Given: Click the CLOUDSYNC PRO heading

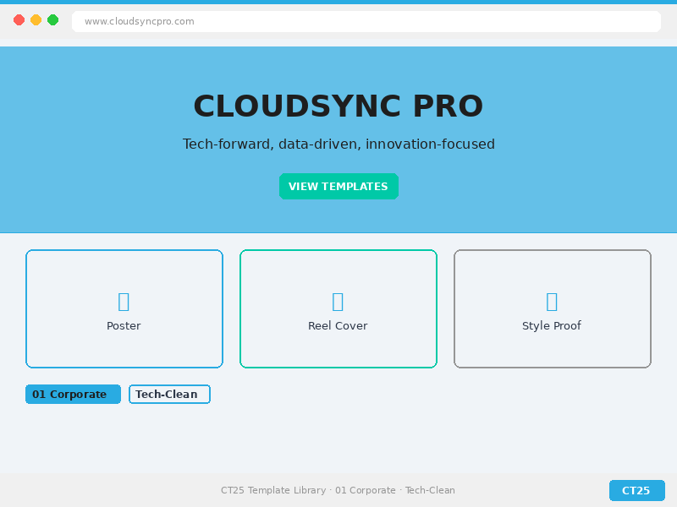Looking at the screenshot, I should [338, 106].
